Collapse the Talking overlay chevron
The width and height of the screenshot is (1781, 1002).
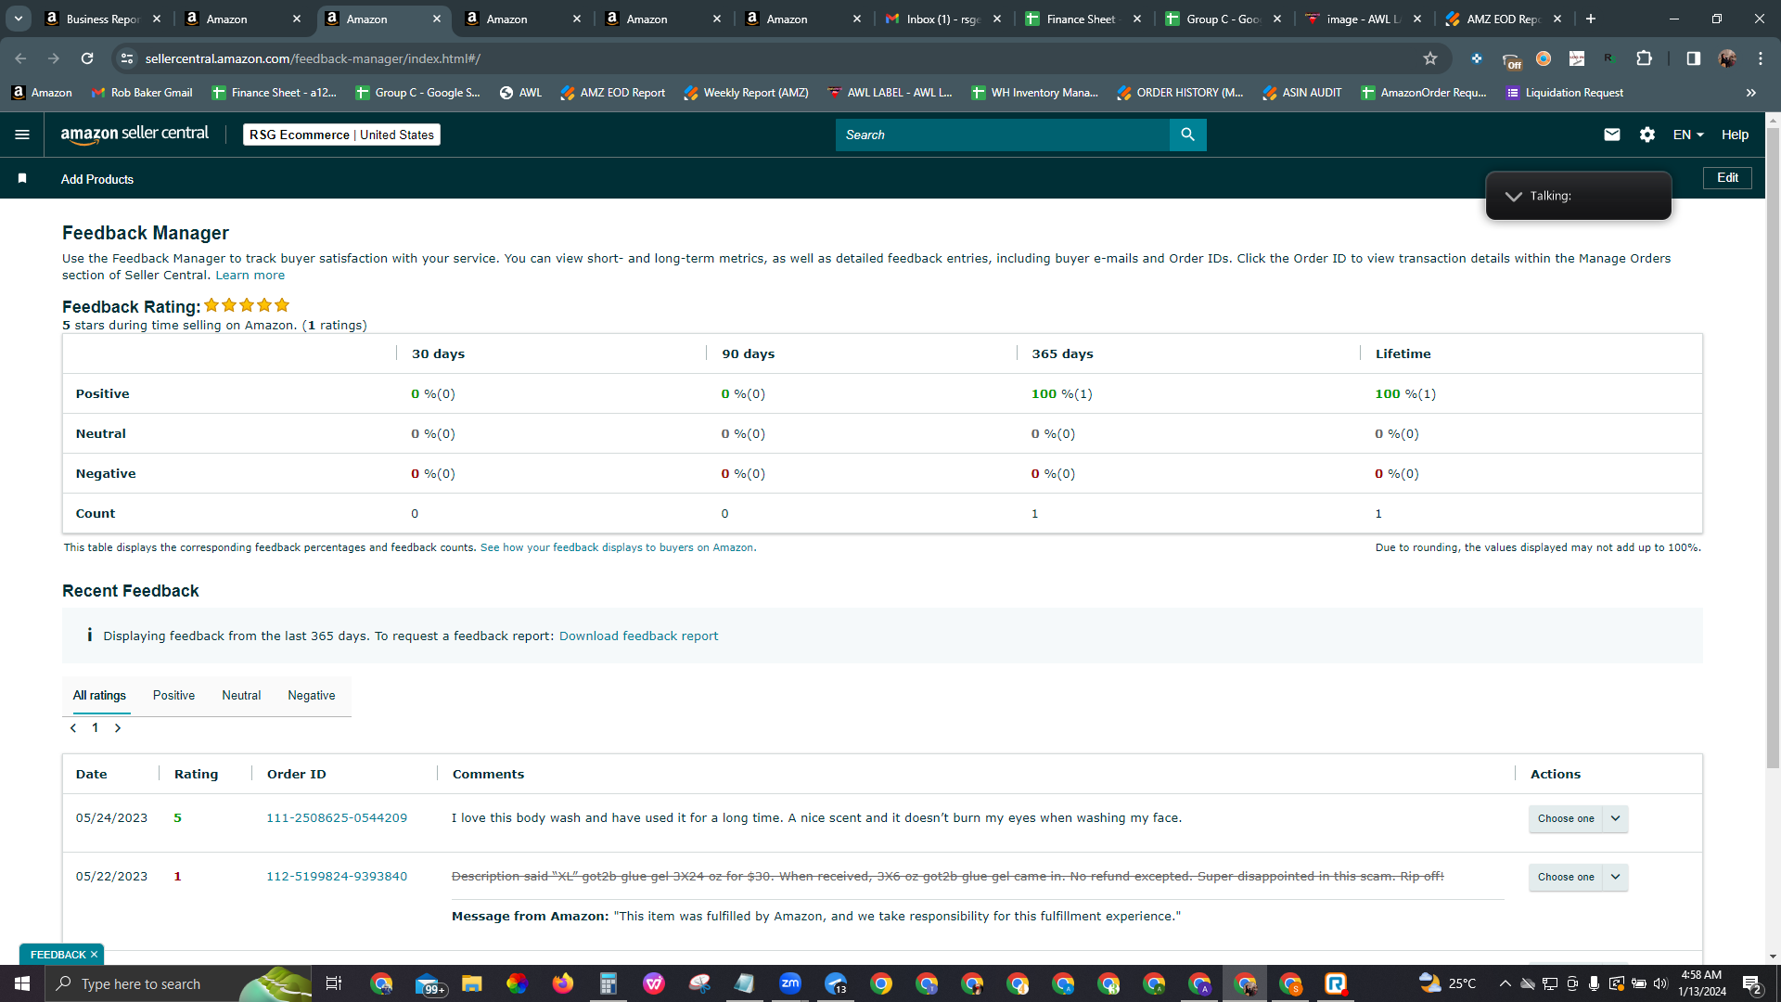tap(1514, 196)
